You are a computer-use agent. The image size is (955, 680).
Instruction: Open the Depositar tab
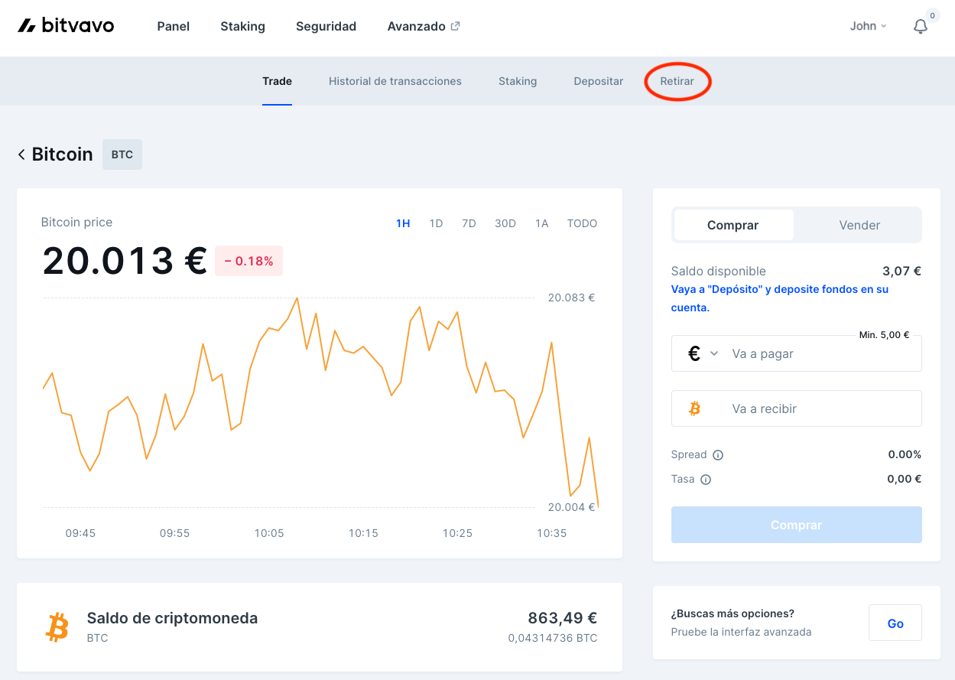pos(599,81)
